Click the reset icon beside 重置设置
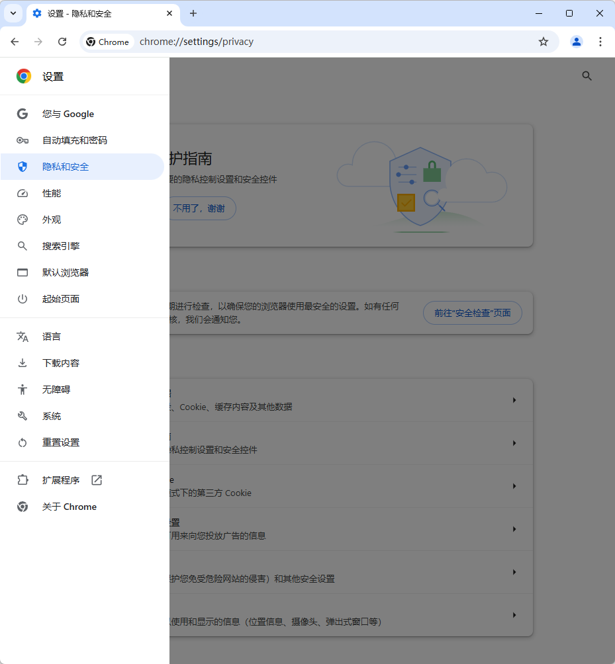Screen dimensions: 615x664 pyautogui.click(x=22, y=442)
